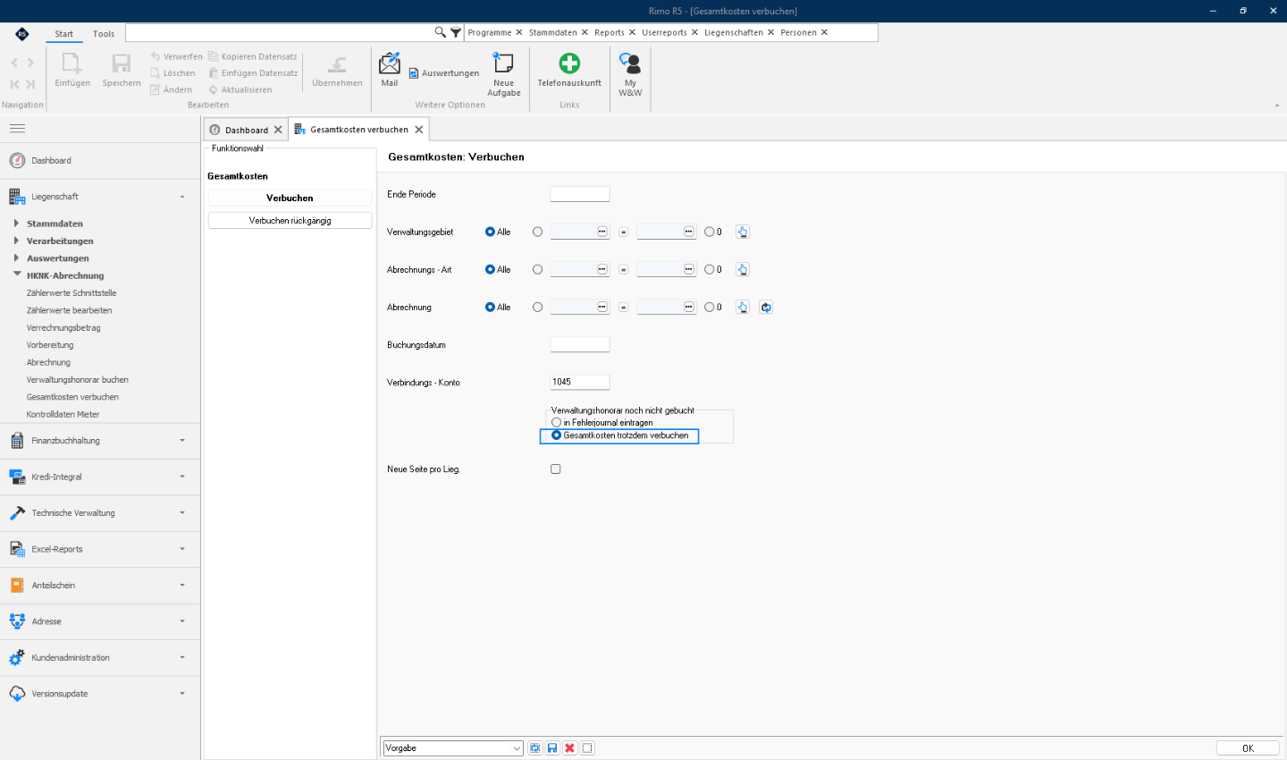Open the Vorgabe dropdown

coord(517,748)
